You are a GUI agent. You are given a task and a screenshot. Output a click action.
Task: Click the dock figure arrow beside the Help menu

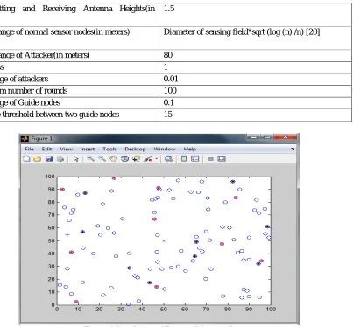pos(293,149)
